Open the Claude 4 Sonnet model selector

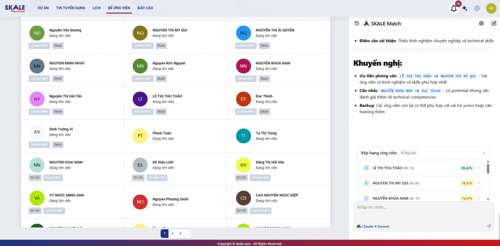(373, 226)
